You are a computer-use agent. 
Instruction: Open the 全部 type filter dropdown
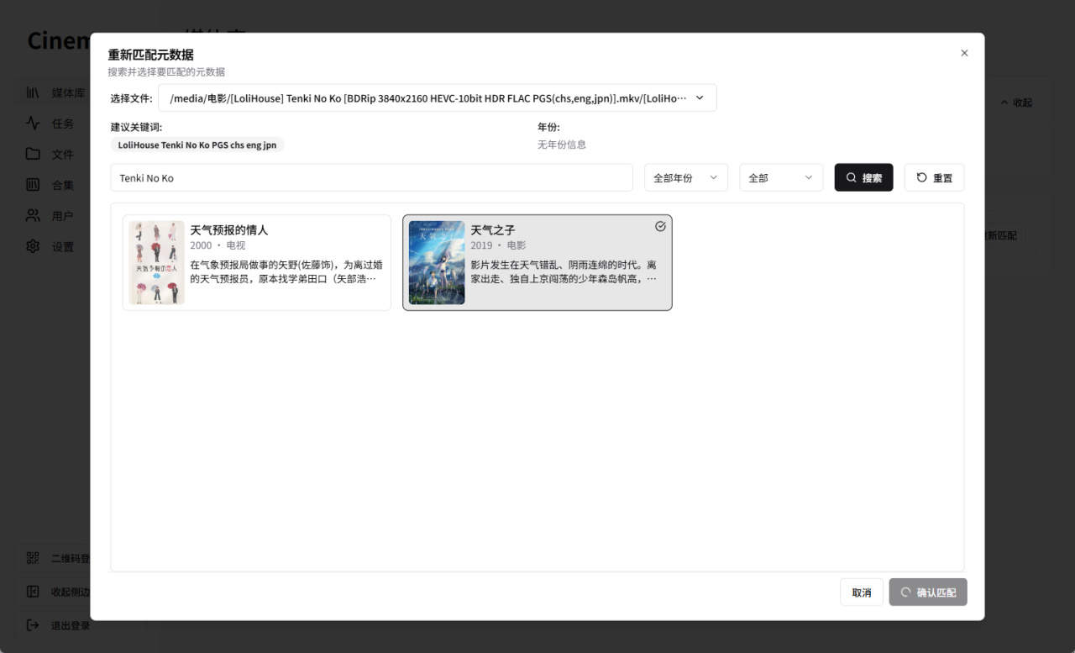pyautogui.click(x=781, y=177)
